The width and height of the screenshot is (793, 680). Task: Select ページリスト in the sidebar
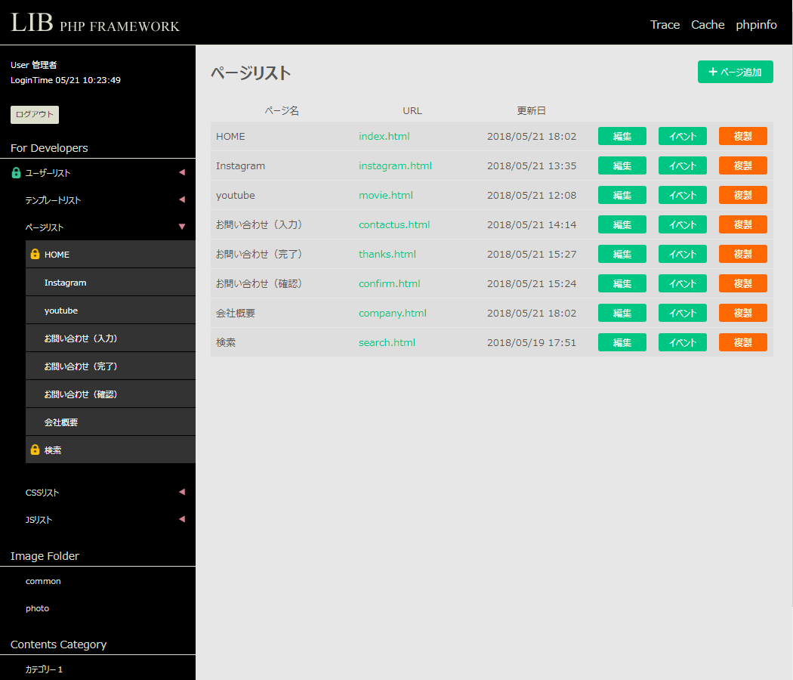45,227
